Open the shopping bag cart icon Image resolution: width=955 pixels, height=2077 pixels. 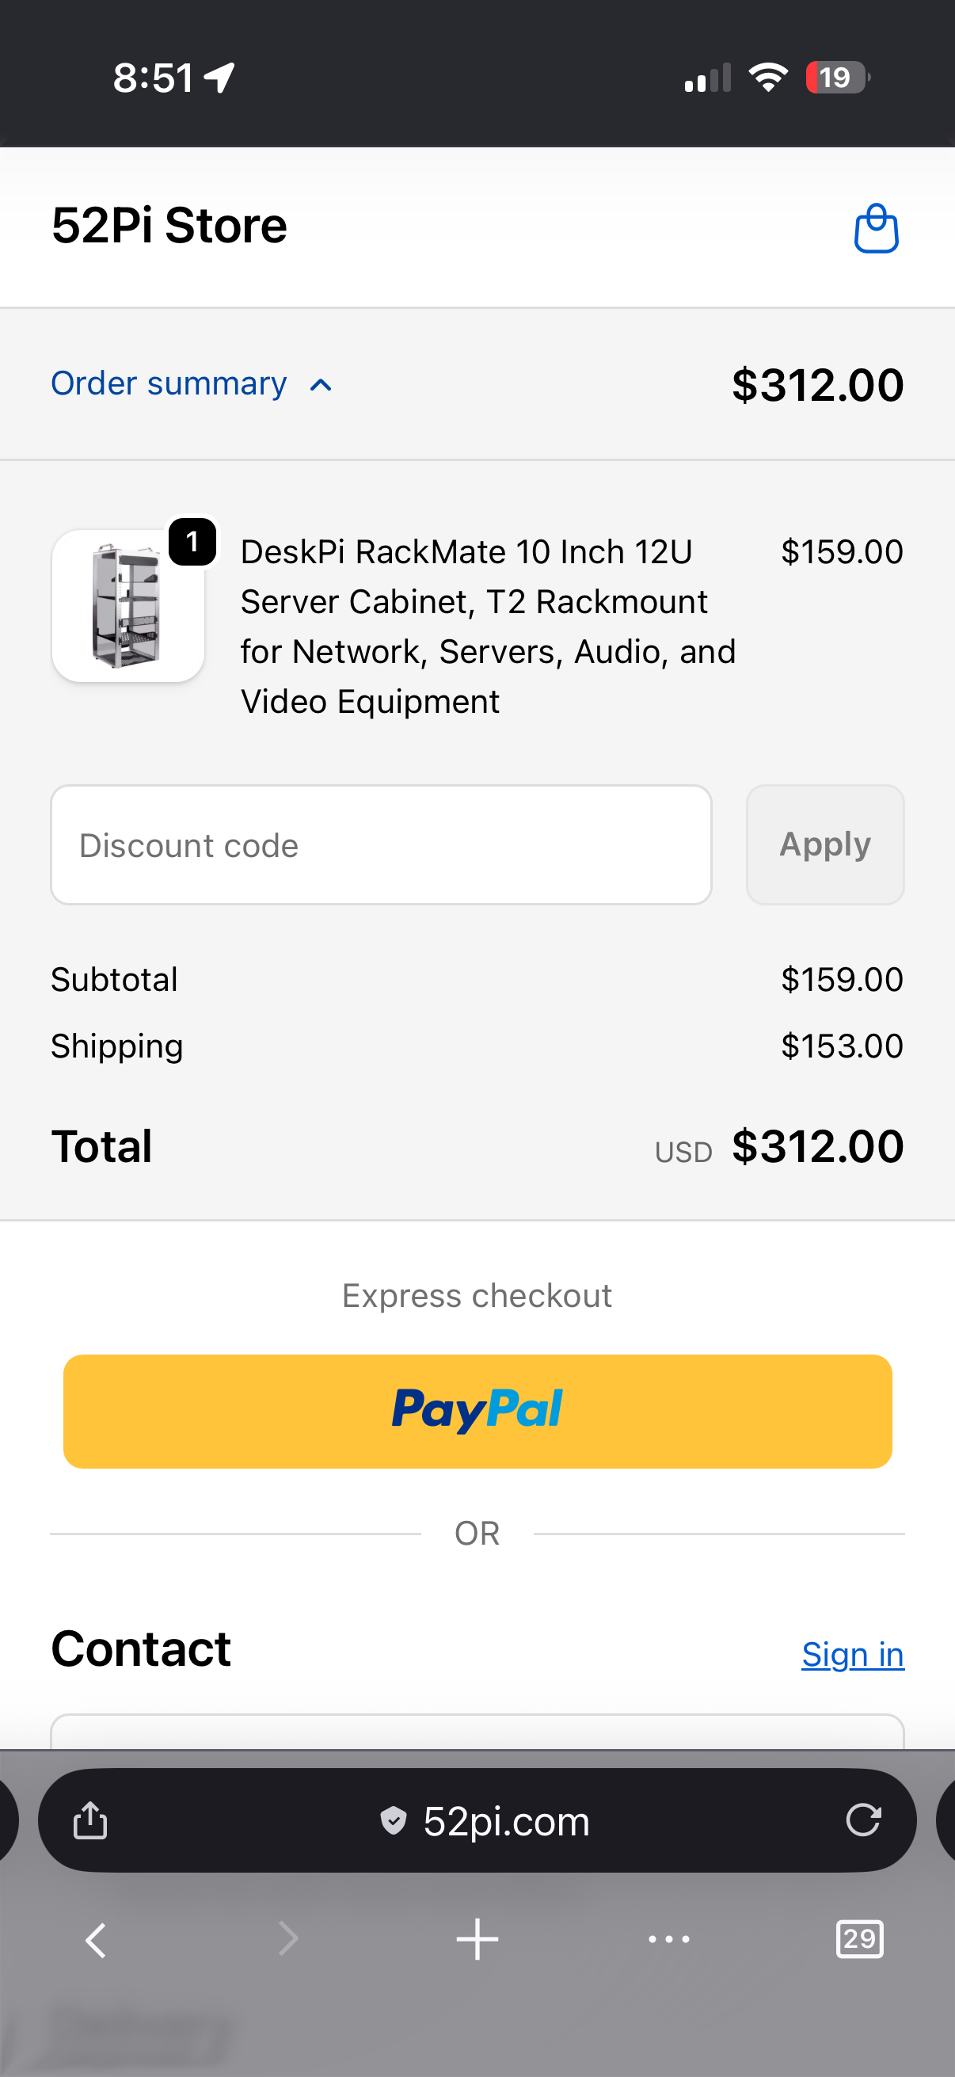point(876,229)
